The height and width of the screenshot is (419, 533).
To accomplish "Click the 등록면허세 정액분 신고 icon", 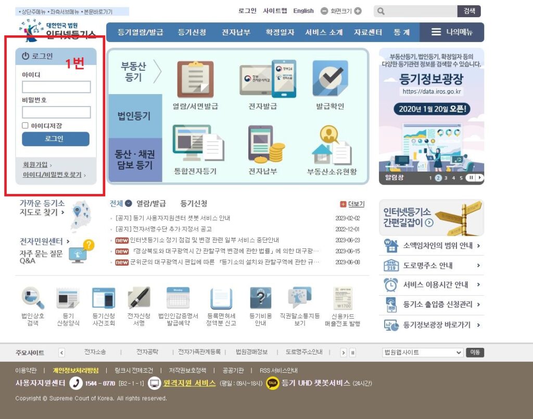I will click(x=221, y=299).
